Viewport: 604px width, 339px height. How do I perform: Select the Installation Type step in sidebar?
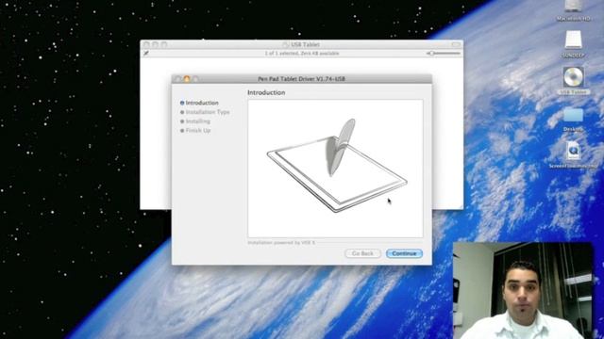click(x=205, y=112)
